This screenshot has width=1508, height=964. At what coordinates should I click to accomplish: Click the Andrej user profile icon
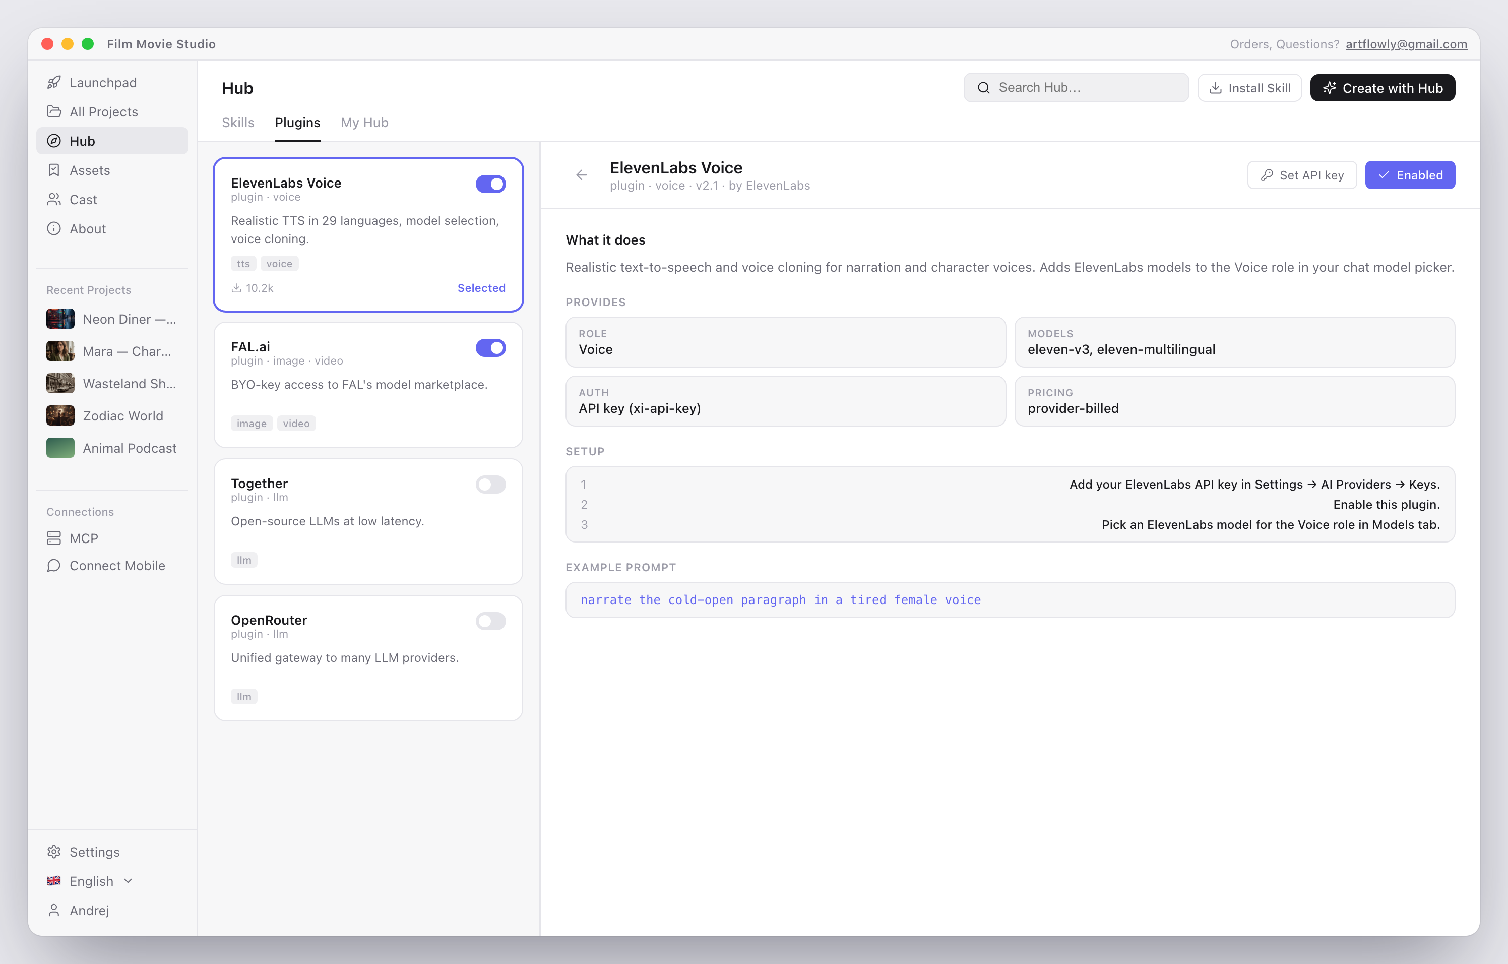point(54,910)
